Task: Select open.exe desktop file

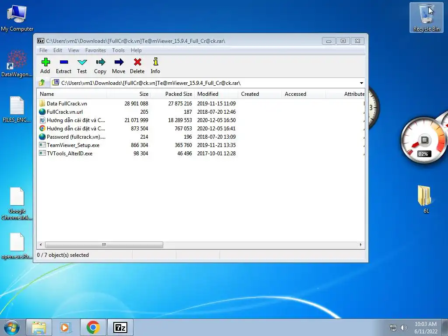Action: point(17,246)
